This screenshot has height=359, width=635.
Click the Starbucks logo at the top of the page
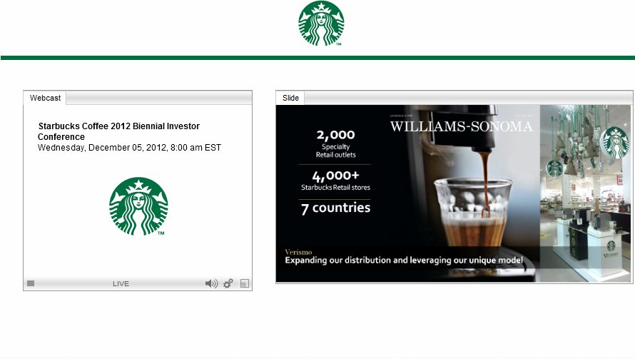point(321,24)
